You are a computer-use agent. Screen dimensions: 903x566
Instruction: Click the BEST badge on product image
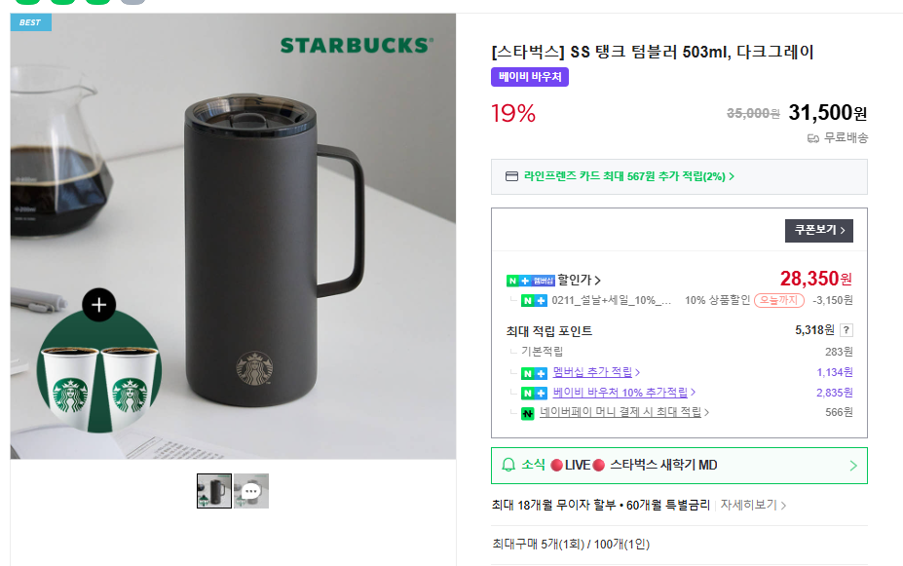(30, 21)
